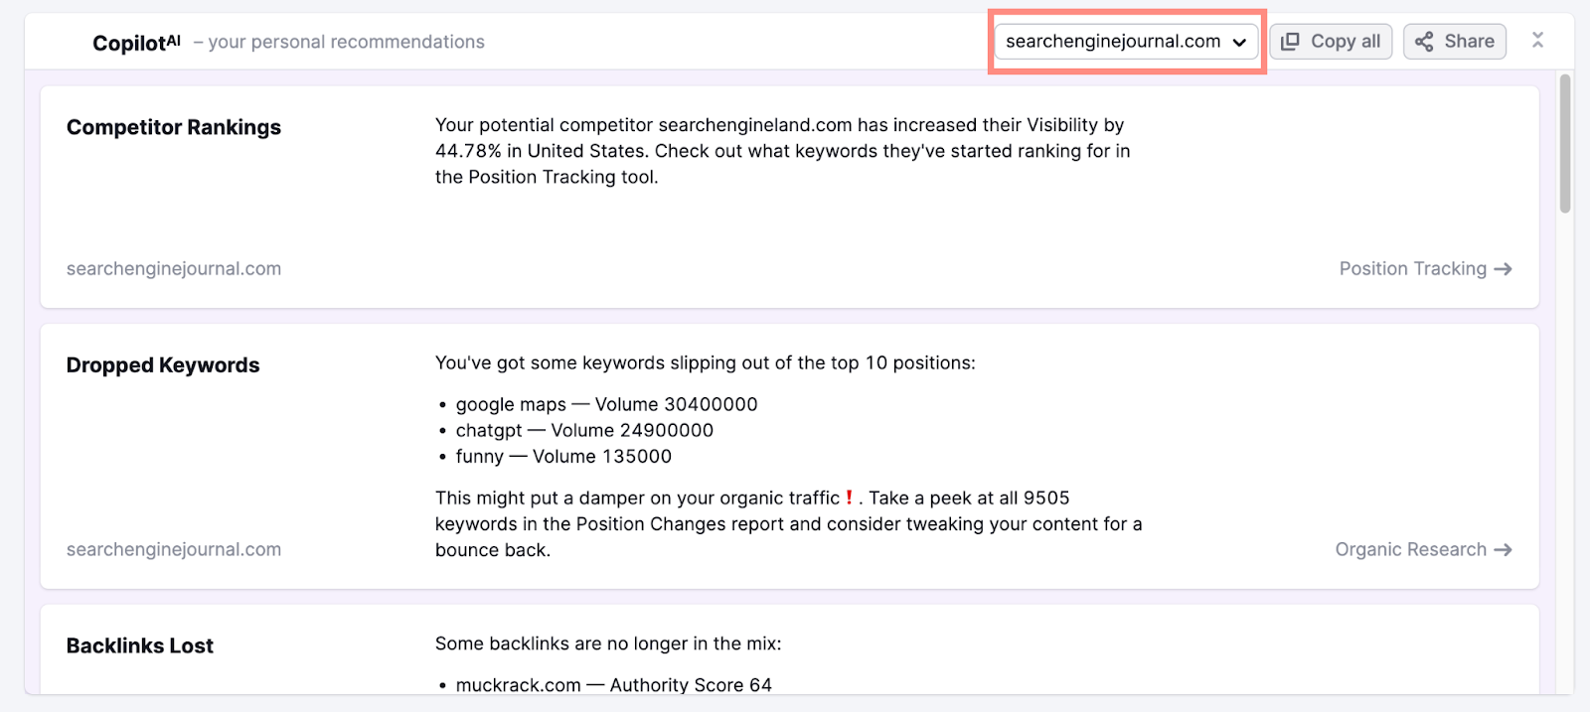Select the Competitor Rankings heading
Viewport: 1590px width, 712px height.
point(174,127)
